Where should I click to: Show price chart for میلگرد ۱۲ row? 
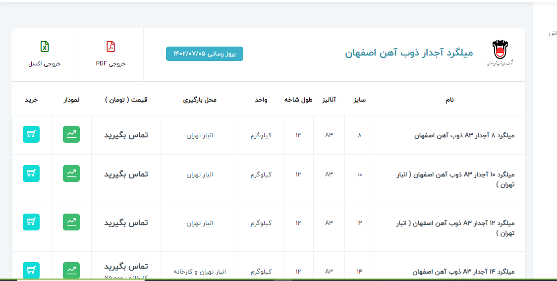[x=71, y=222]
